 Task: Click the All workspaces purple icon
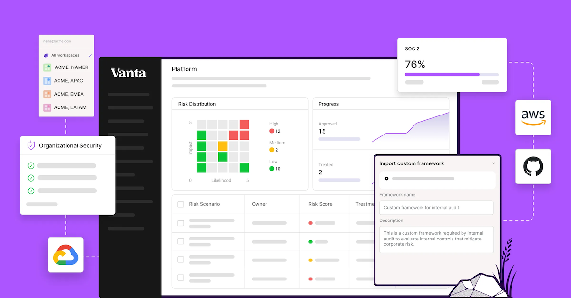pos(45,55)
